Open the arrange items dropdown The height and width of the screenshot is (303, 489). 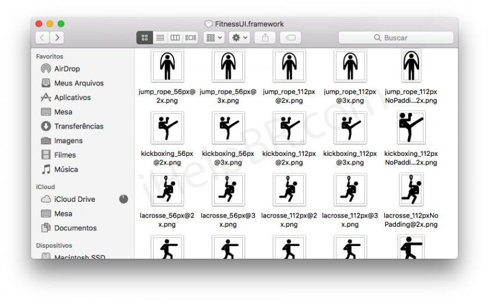click(214, 38)
